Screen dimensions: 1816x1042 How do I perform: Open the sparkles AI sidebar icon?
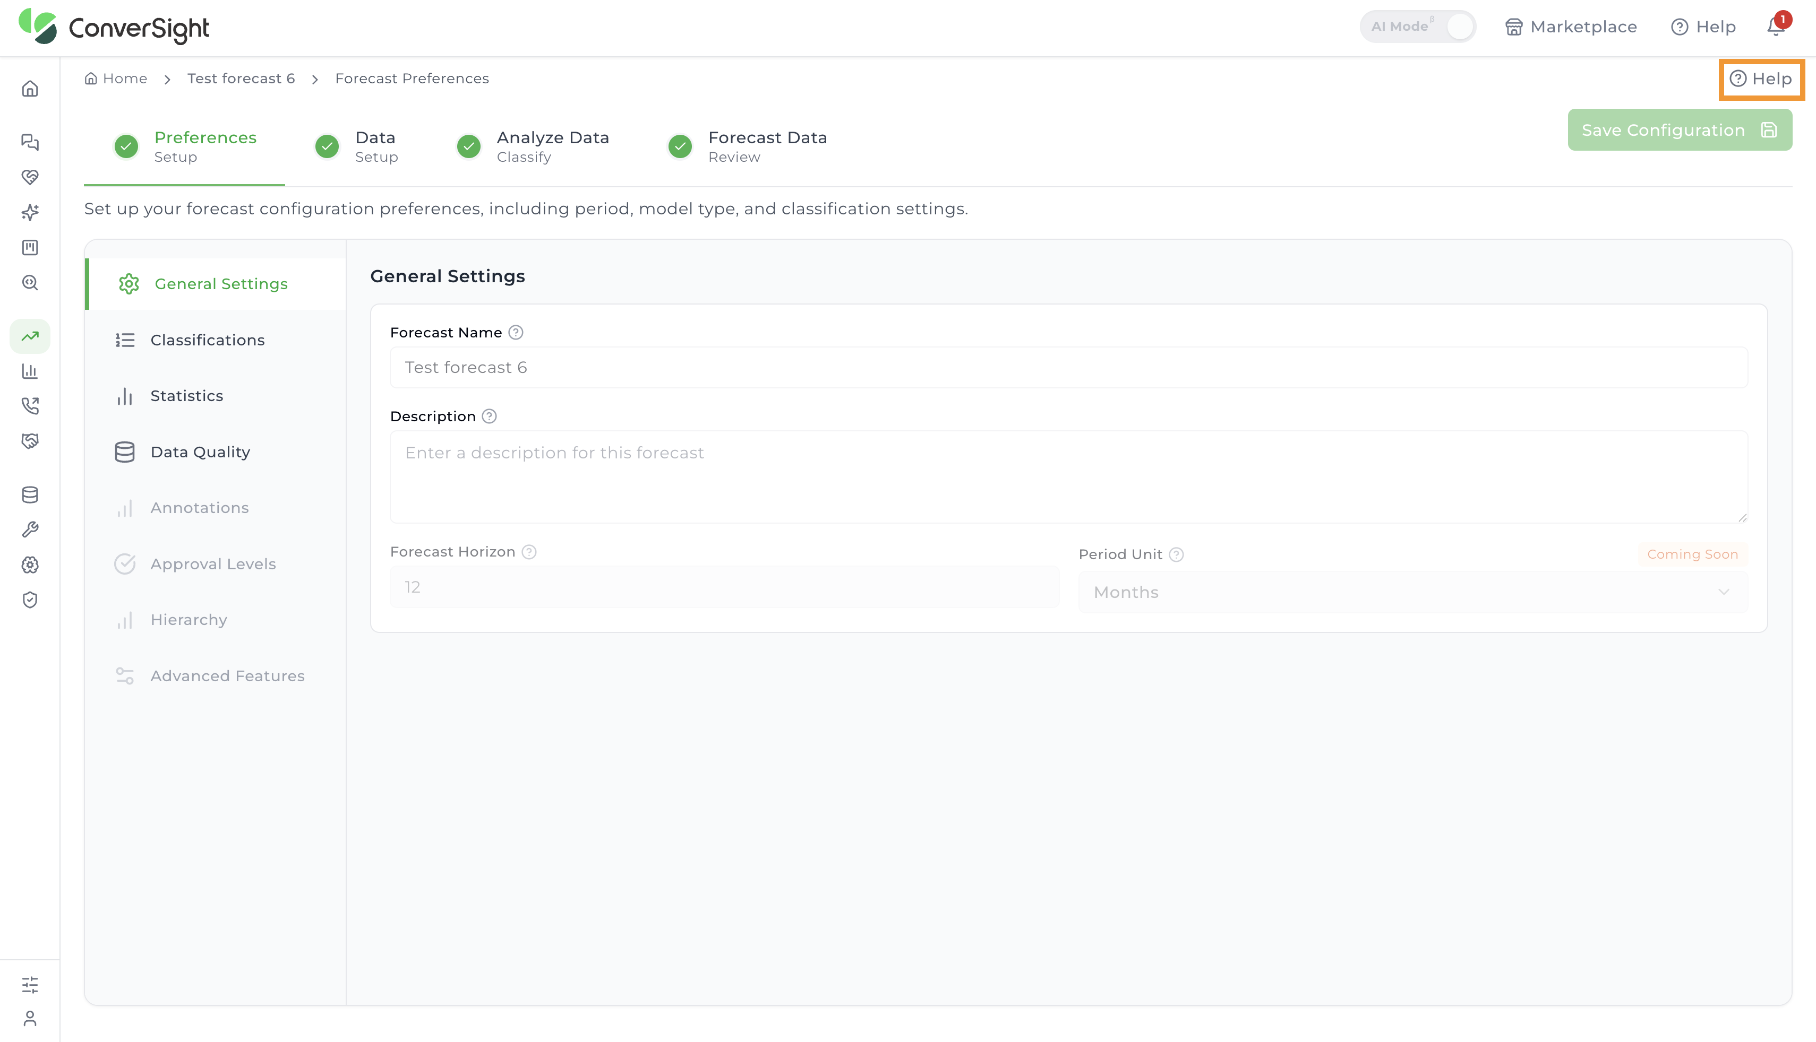click(30, 212)
